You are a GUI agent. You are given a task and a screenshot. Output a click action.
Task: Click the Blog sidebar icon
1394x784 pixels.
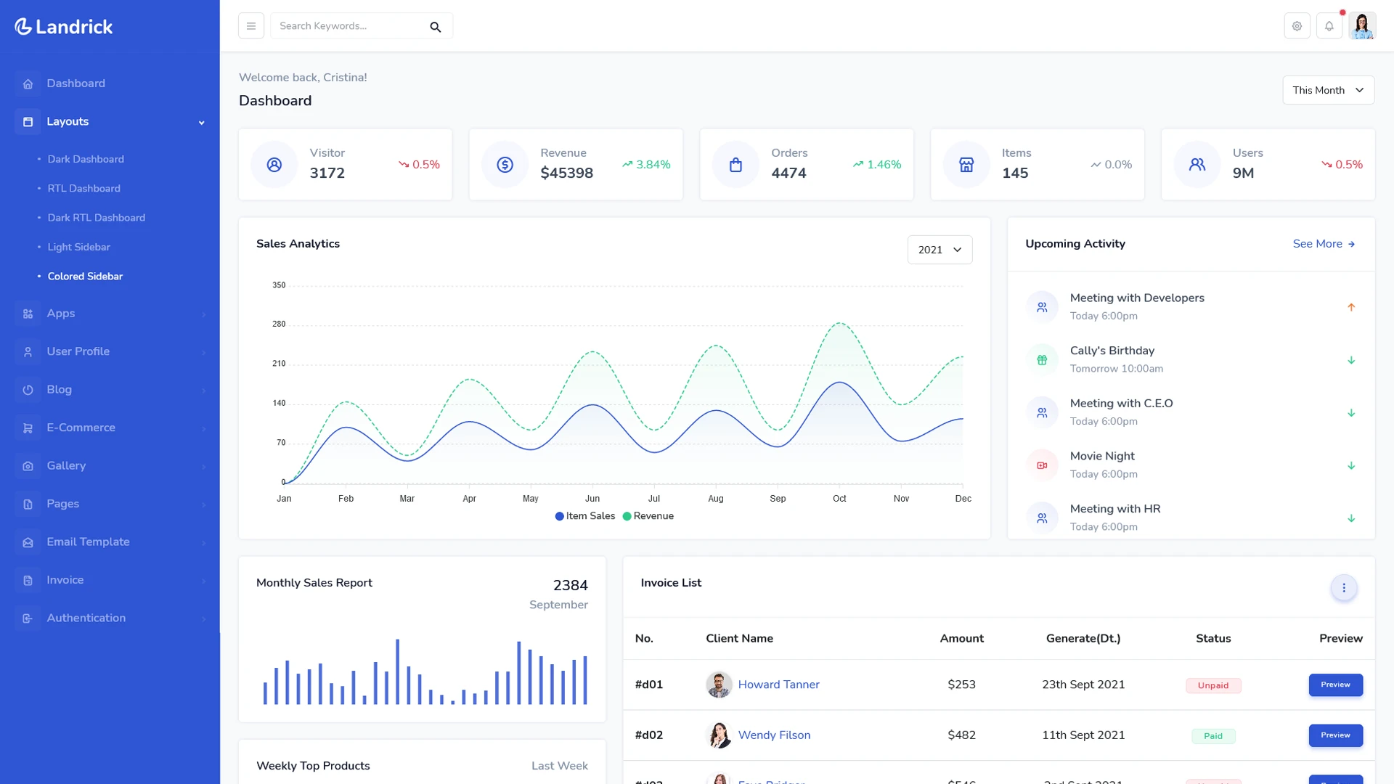tap(28, 390)
